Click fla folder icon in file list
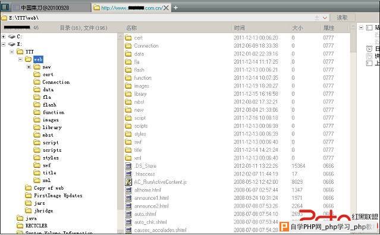 tap(128, 62)
